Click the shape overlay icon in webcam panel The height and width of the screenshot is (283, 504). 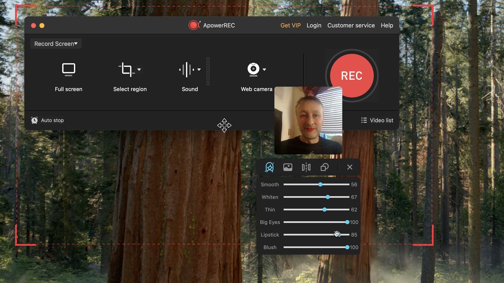324,167
